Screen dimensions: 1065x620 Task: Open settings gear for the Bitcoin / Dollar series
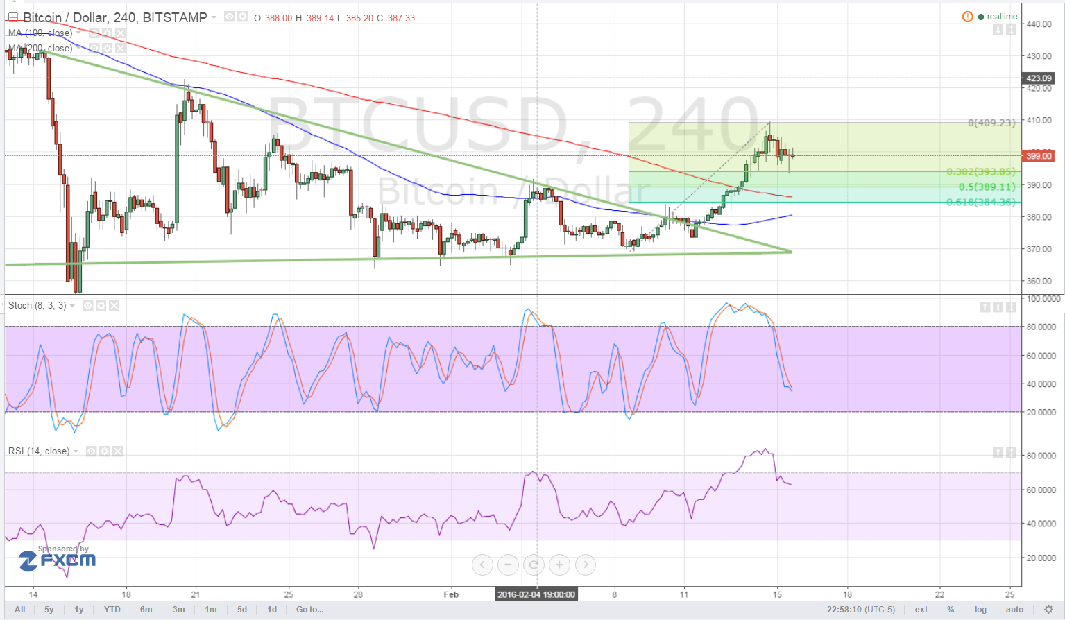[x=242, y=17]
